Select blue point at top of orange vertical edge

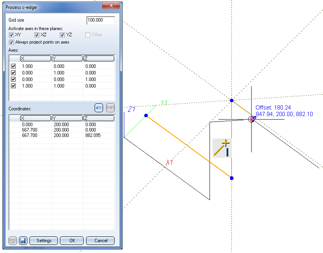tap(232, 100)
